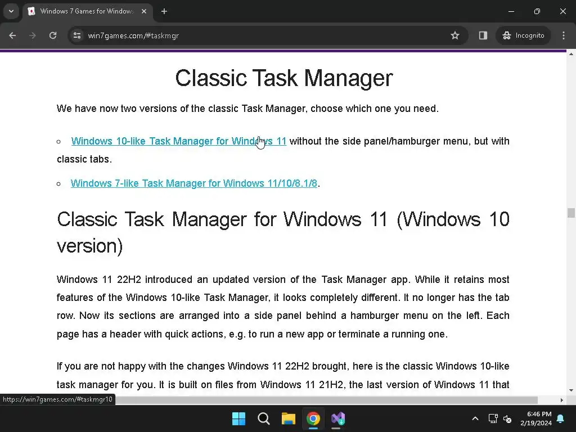Click heading Classic Task Manager for Windows 11

tap(283, 232)
